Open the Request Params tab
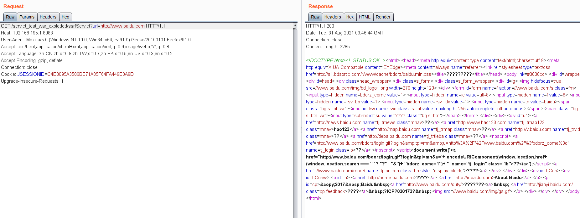580x218 pixels. pyautogui.click(x=27, y=17)
